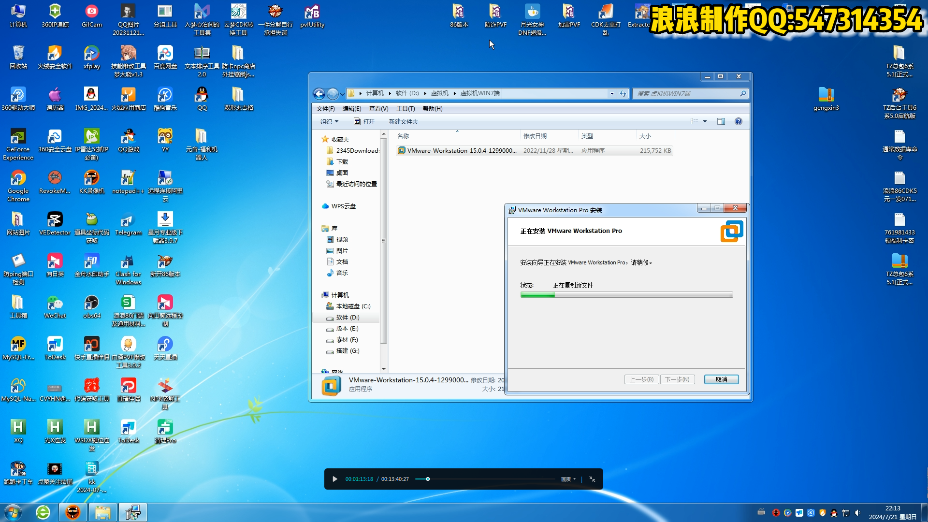
Task: Click the VMware installer progress bar
Action: tap(626, 294)
